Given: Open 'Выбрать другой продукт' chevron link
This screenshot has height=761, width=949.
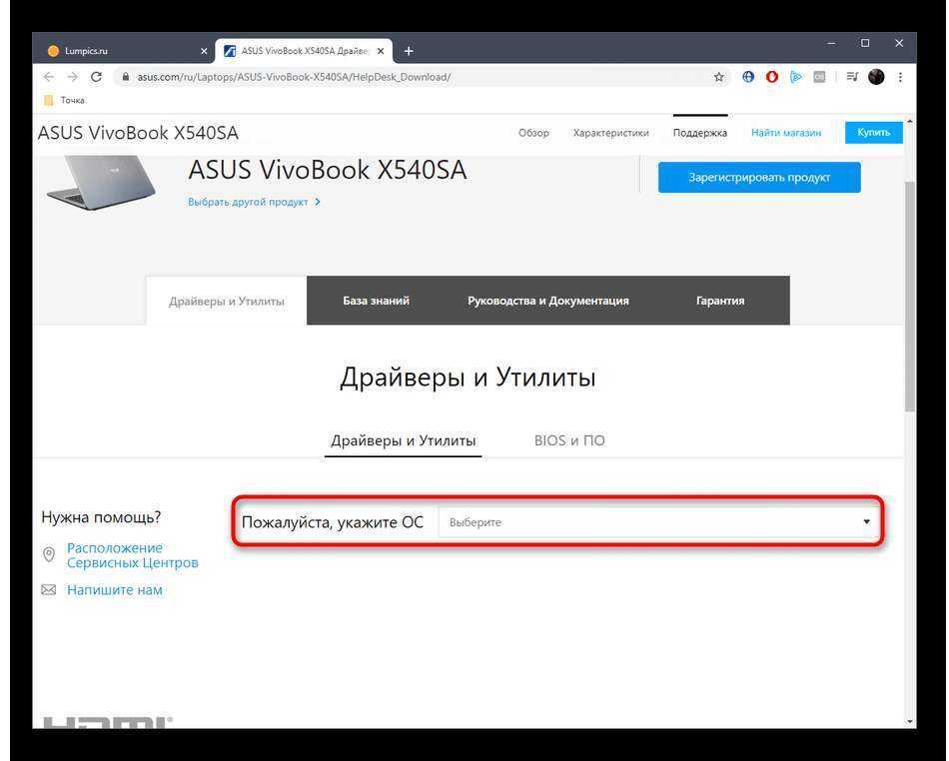Looking at the screenshot, I should coord(254,202).
